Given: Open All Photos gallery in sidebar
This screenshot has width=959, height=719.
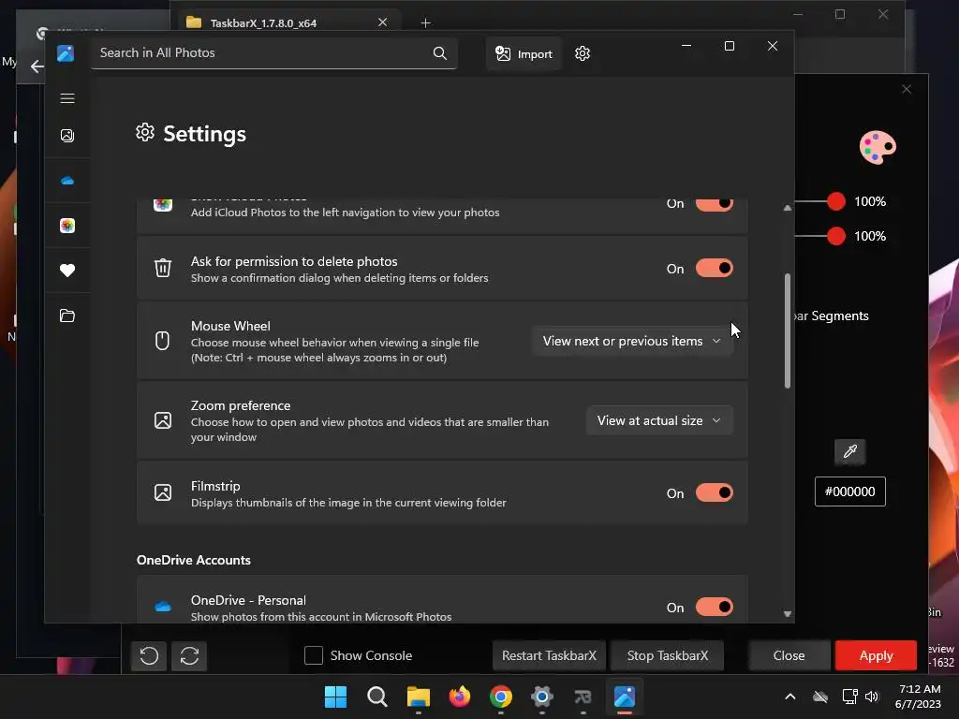Looking at the screenshot, I should [67, 136].
